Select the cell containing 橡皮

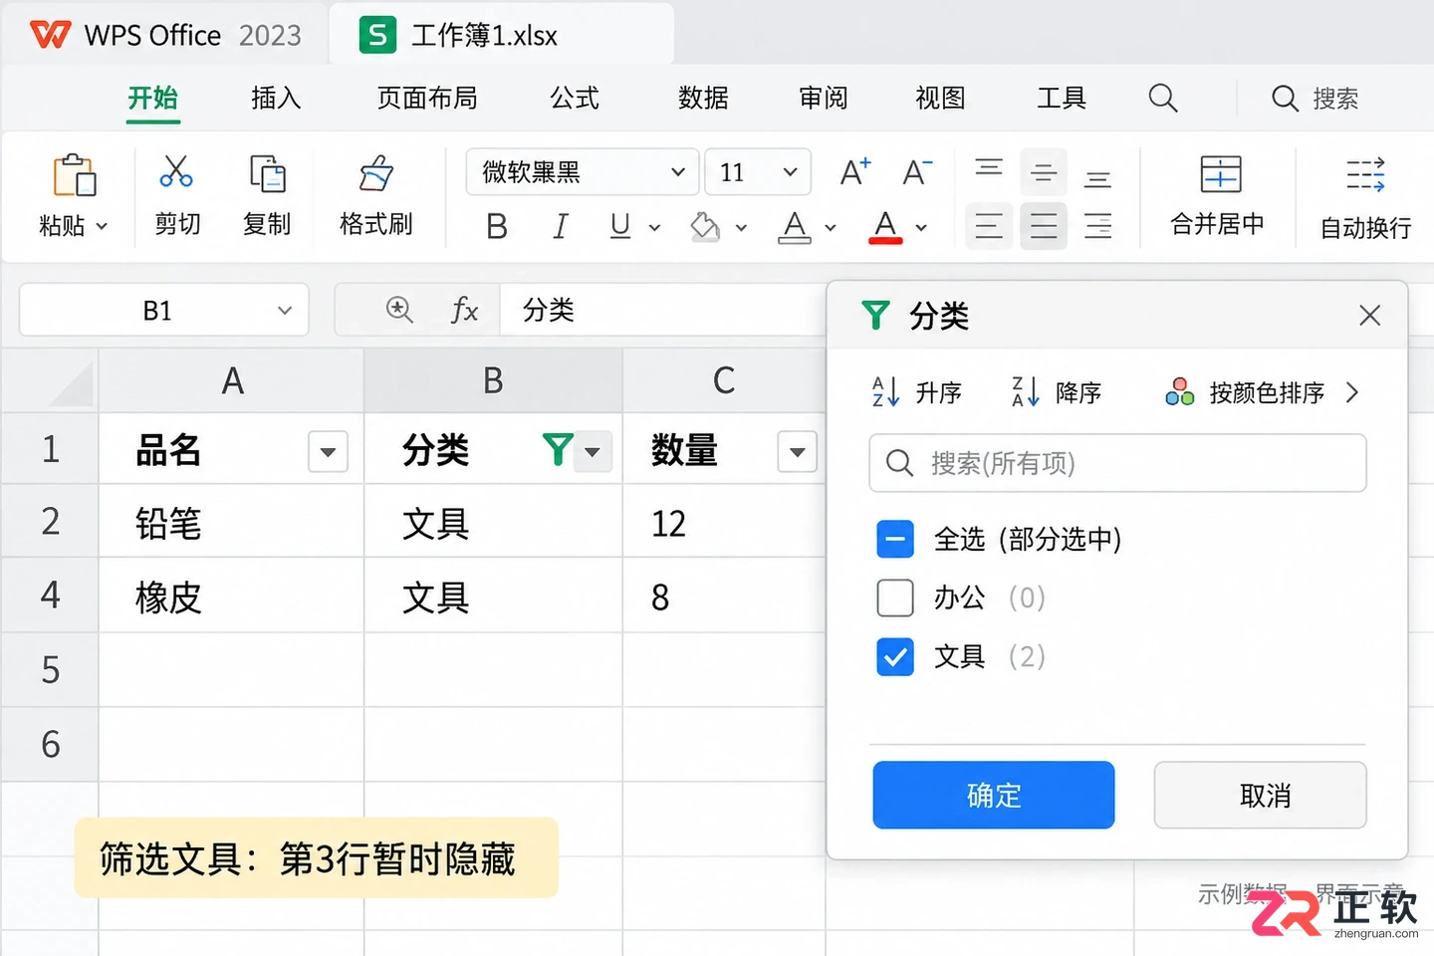coord(232,597)
